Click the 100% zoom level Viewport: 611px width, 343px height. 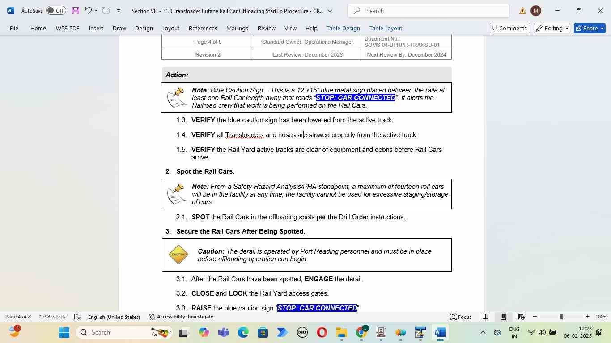pyautogui.click(x=601, y=317)
